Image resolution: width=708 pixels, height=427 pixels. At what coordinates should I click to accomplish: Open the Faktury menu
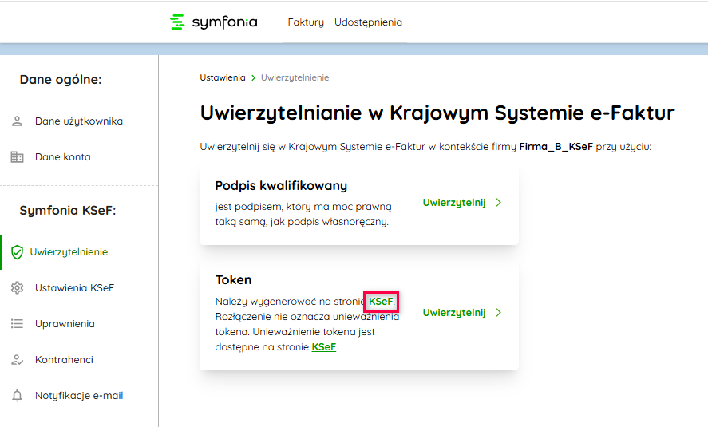(x=306, y=22)
